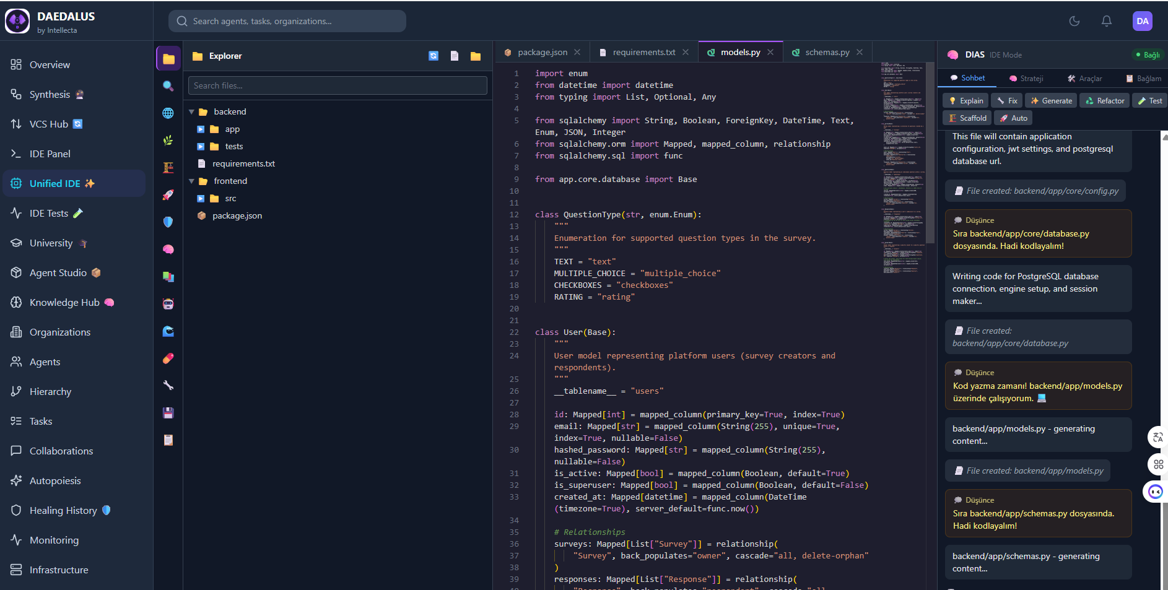This screenshot has height=590, width=1168.
Task: Open the scaffold crane icon in activity bar
Action: (x=168, y=168)
